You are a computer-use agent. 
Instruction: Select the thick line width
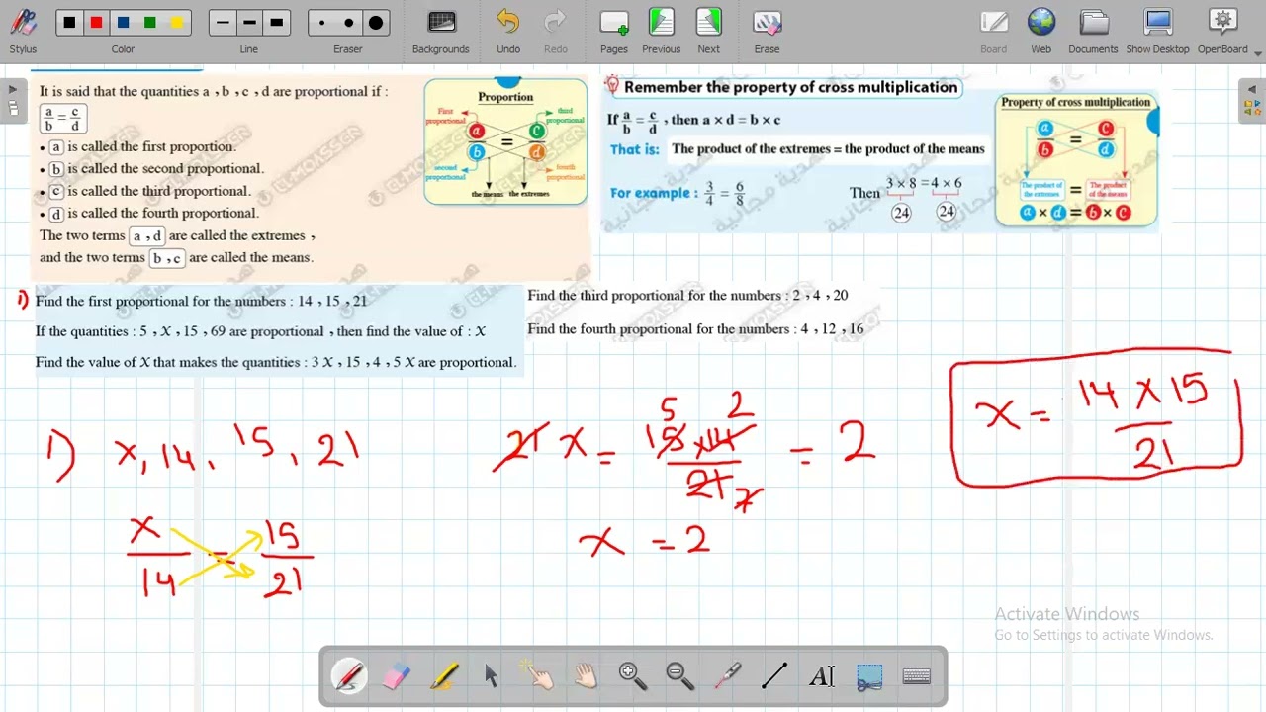[276, 23]
